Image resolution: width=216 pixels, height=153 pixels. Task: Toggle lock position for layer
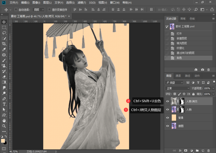click(x=184, y=94)
